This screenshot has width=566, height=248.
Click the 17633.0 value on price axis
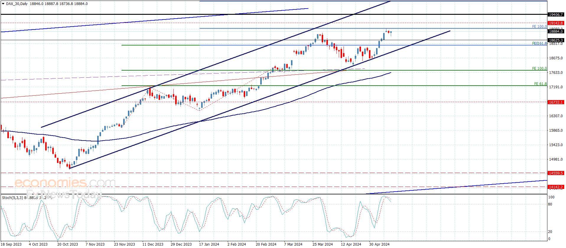tap(556, 72)
